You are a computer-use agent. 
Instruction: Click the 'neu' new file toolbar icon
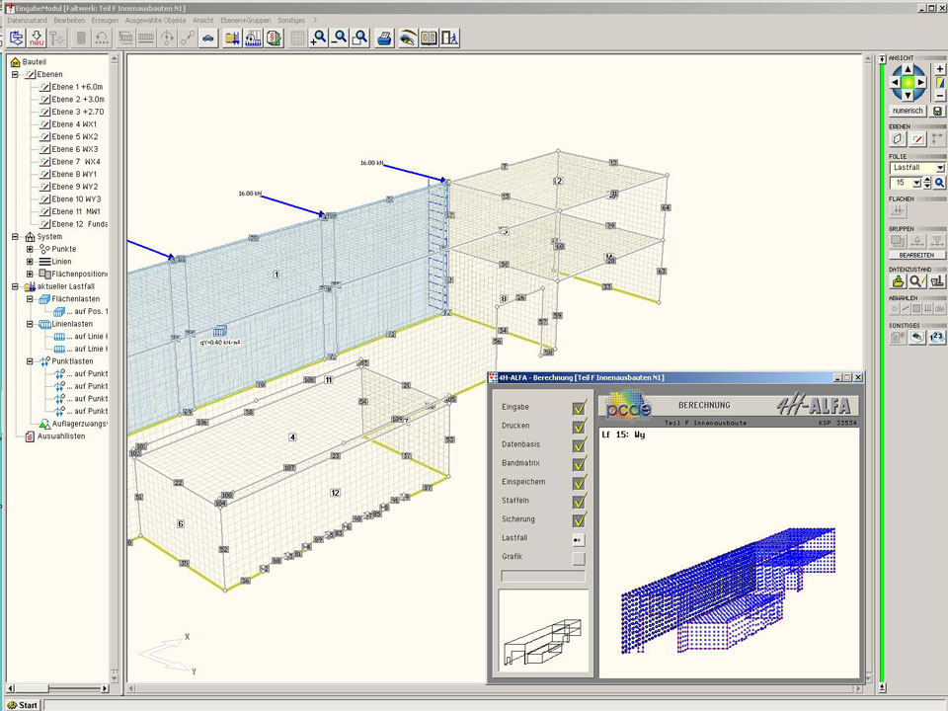[37, 39]
